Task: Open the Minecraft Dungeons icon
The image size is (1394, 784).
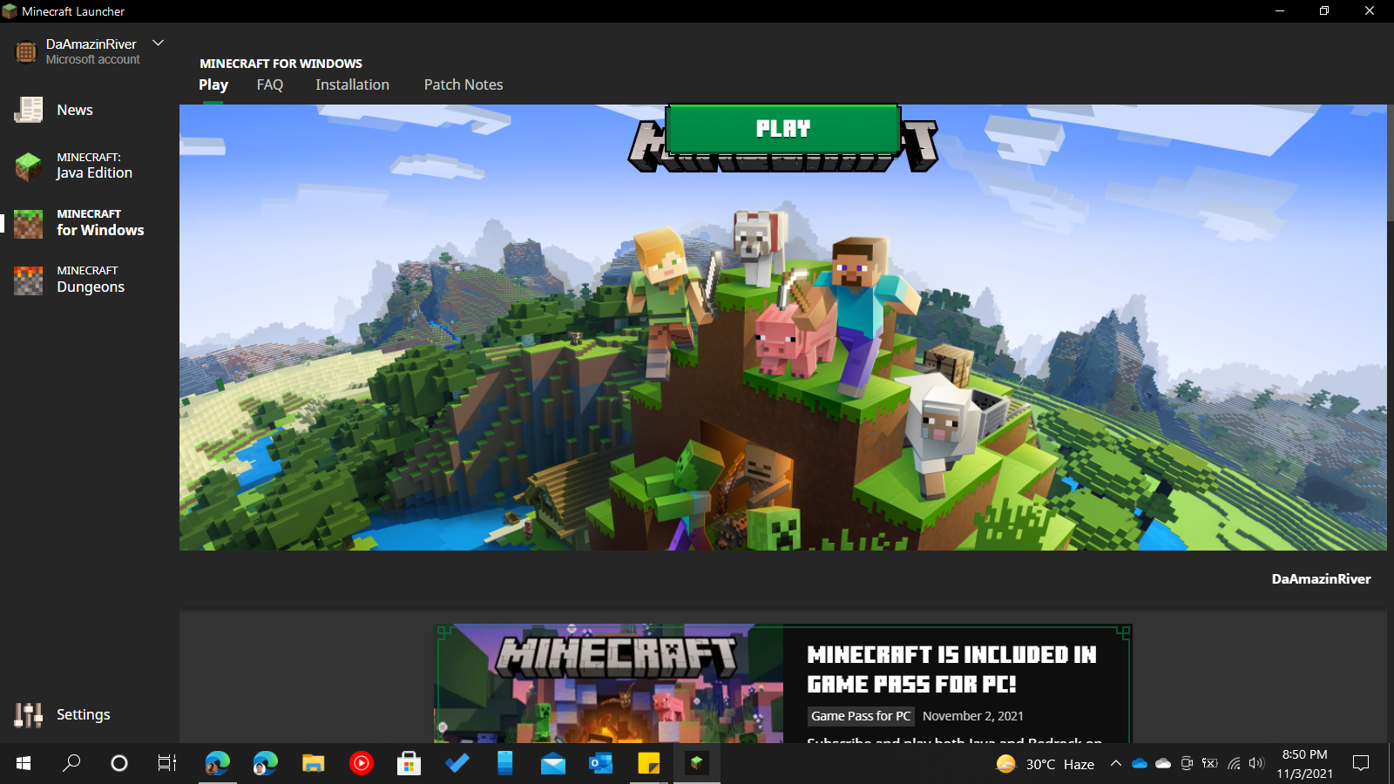Action: 28,280
